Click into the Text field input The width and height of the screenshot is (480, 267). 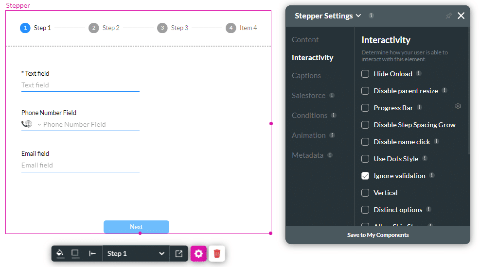80,85
